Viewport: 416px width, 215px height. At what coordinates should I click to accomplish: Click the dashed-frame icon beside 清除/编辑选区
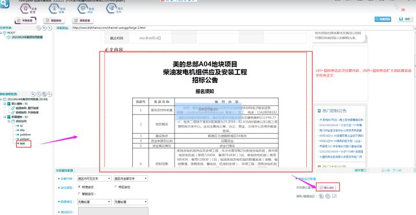click(x=335, y=196)
